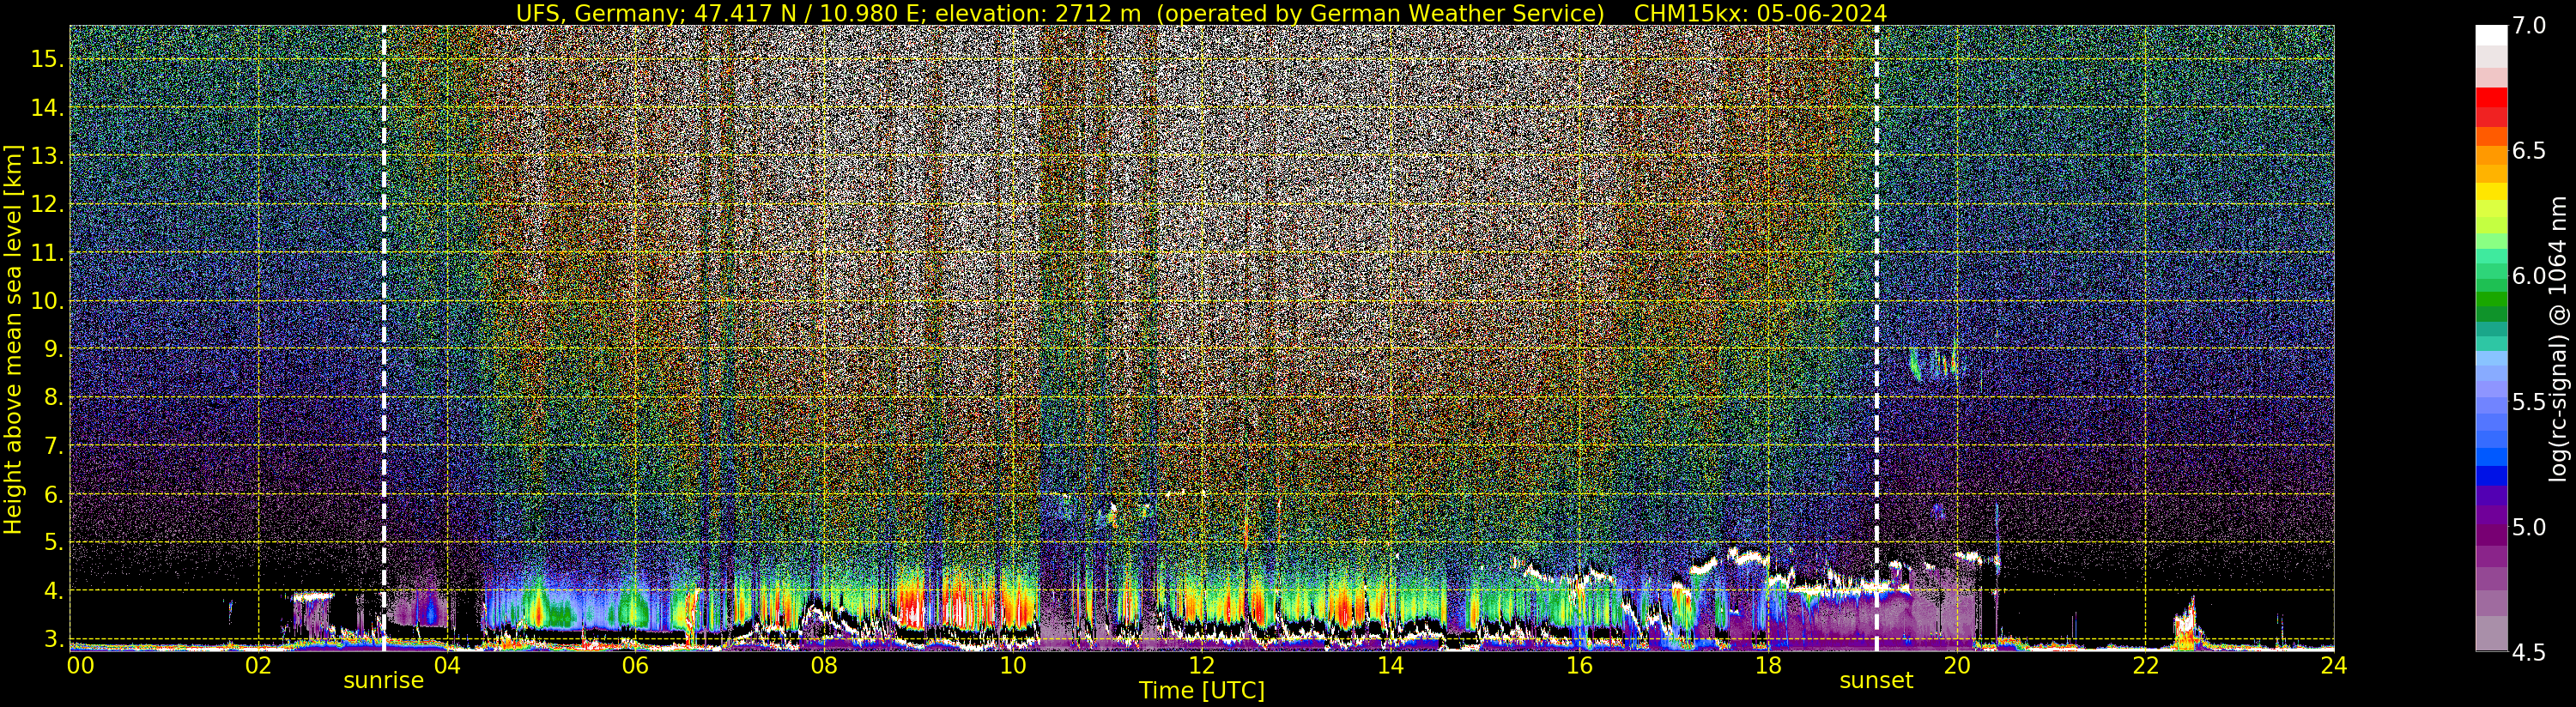Image resolution: width=2576 pixels, height=707 pixels.
Task: Click the height tick "4."
Action: (52, 591)
